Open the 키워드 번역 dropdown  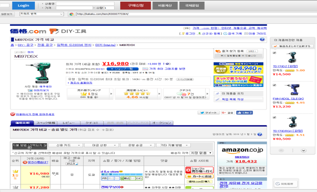pos(42,14)
